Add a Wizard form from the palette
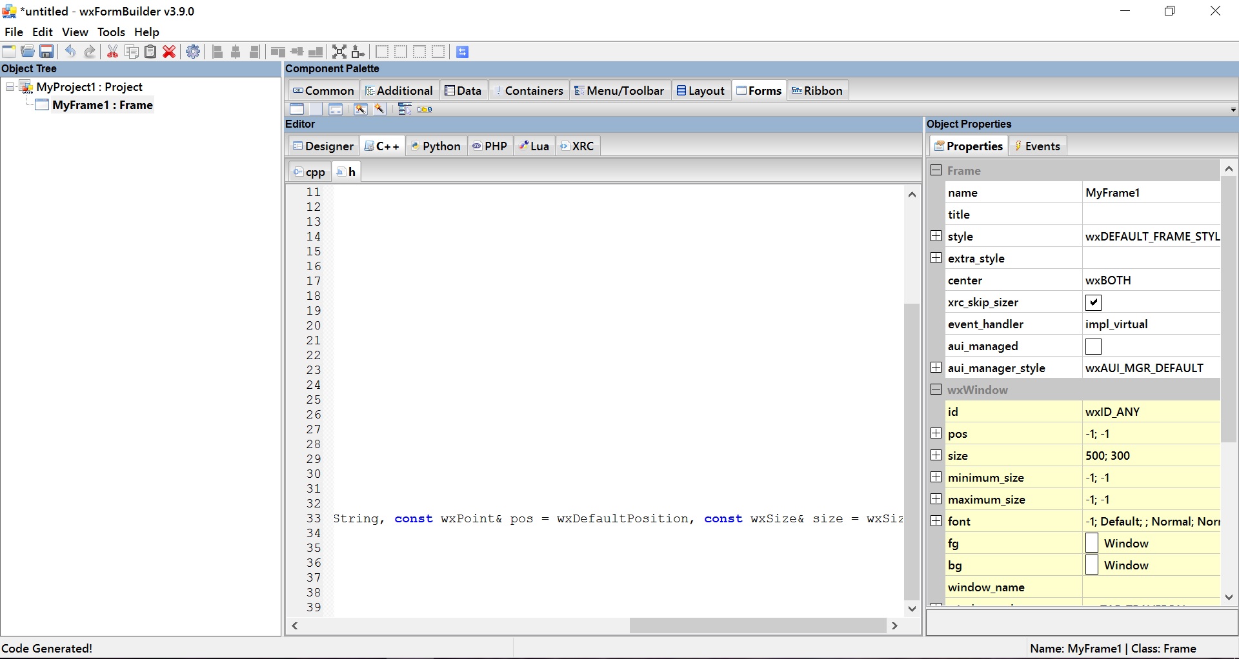Viewport: 1239px width, 659px height. point(360,109)
